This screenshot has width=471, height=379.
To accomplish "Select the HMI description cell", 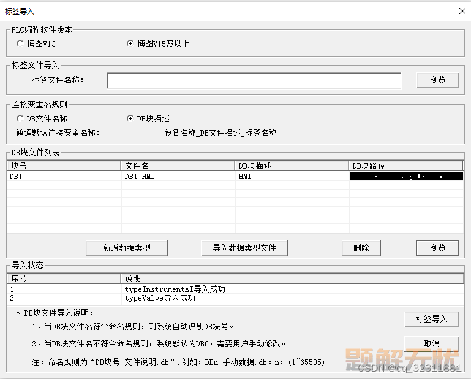I will point(292,177).
